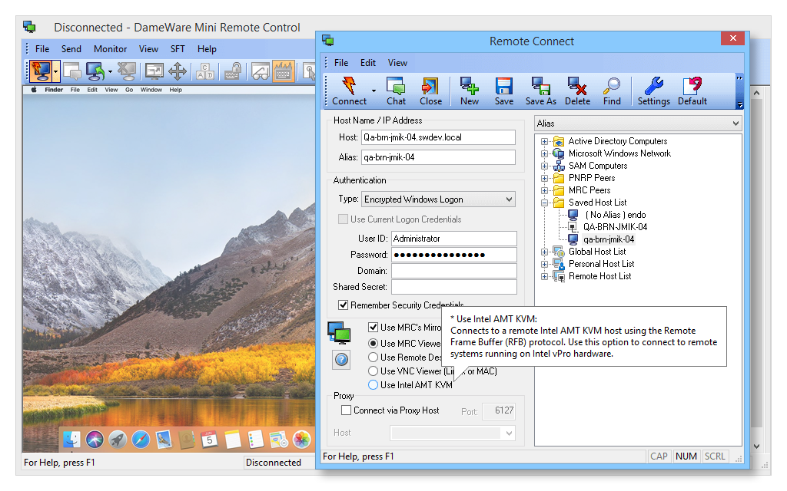Click the Connect lightning bolt icon in Remote Connect
Image resolution: width=787 pixels, height=491 pixels.
(x=349, y=86)
